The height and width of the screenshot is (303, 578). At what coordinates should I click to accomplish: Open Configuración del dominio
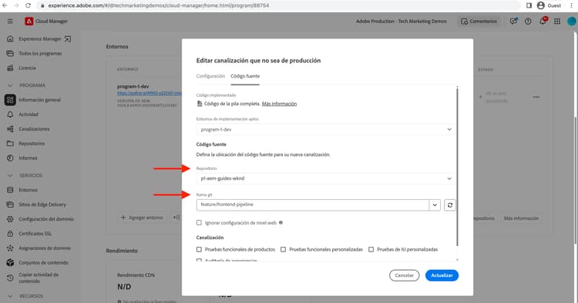click(x=46, y=219)
